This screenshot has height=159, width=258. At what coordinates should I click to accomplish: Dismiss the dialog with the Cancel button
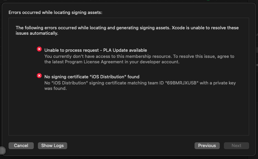point(21,145)
